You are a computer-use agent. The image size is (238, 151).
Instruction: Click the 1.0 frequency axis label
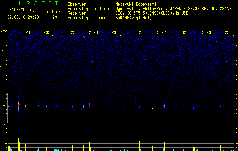pos(3,68)
